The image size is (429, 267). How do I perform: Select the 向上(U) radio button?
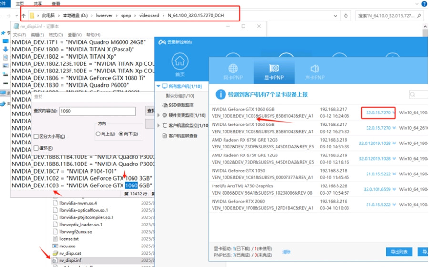[x=98, y=134]
